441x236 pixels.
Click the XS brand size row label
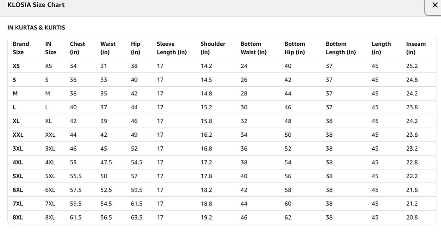click(16, 66)
